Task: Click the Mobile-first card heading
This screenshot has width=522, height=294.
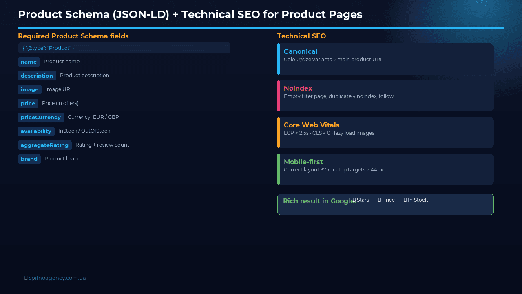Action: point(303,162)
